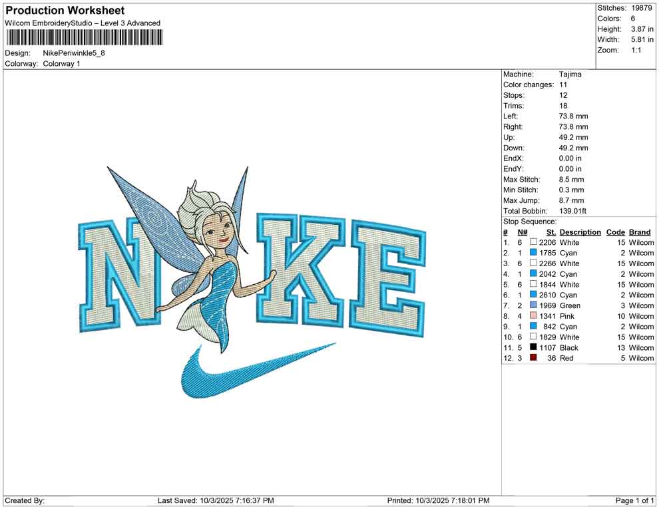The width and height of the screenshot is (659, 507).
Task: Click the Max Jump value 8.7 mm
Action: tap(571, 200)
